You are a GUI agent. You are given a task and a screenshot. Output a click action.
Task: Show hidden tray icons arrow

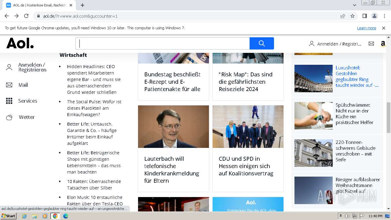[x=341, y=216]
